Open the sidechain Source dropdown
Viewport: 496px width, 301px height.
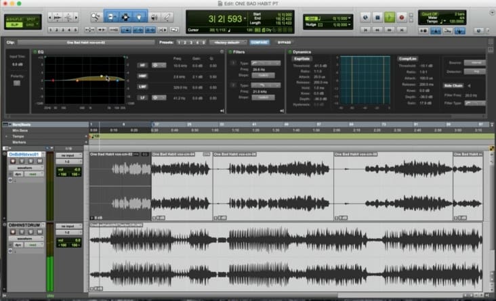[475, 63]
